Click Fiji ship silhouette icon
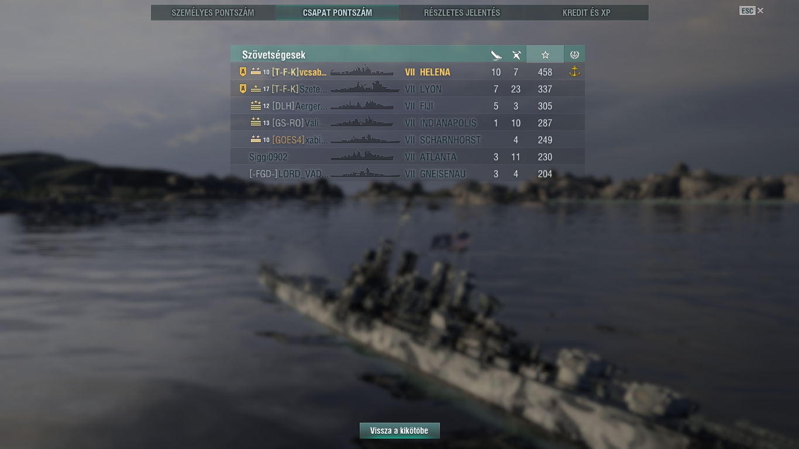799x449 pixels. click(361, 106)
